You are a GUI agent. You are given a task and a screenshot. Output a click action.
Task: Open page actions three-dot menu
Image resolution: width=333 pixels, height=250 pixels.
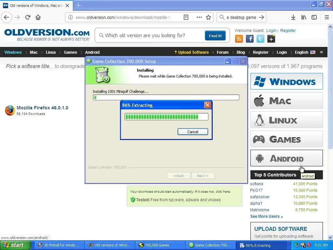[x=199, y=17]
